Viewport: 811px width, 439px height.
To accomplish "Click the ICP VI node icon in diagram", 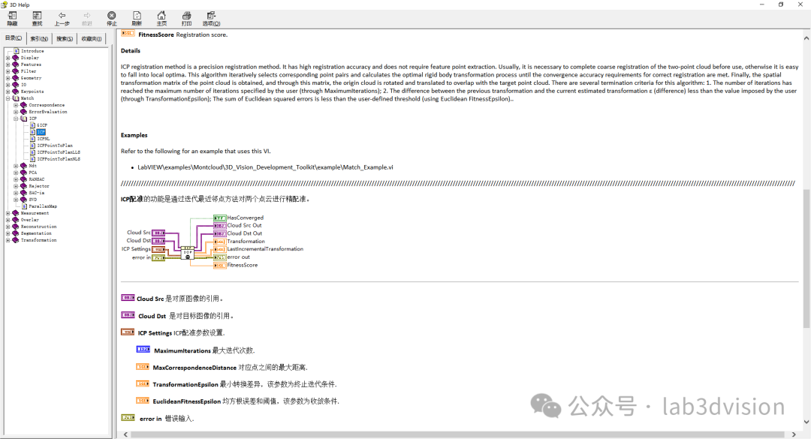I will pos(187,251).
